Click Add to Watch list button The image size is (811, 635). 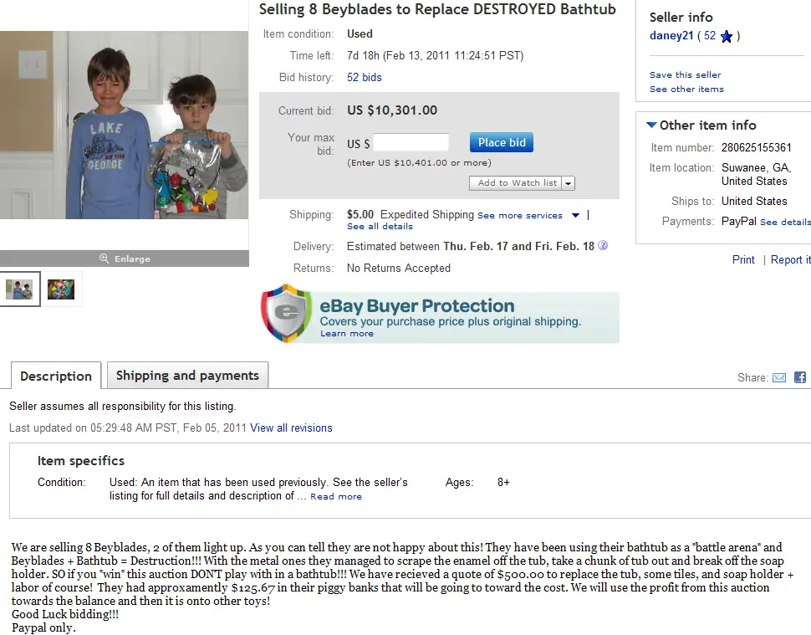[x=518, y=183]
